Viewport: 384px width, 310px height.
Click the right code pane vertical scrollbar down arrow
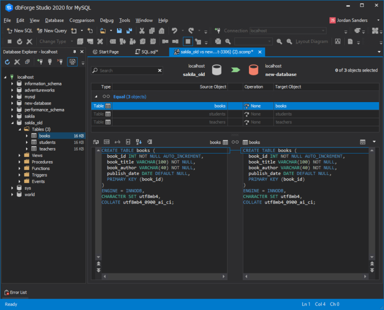pyautogui.click(x=372, y=257)
